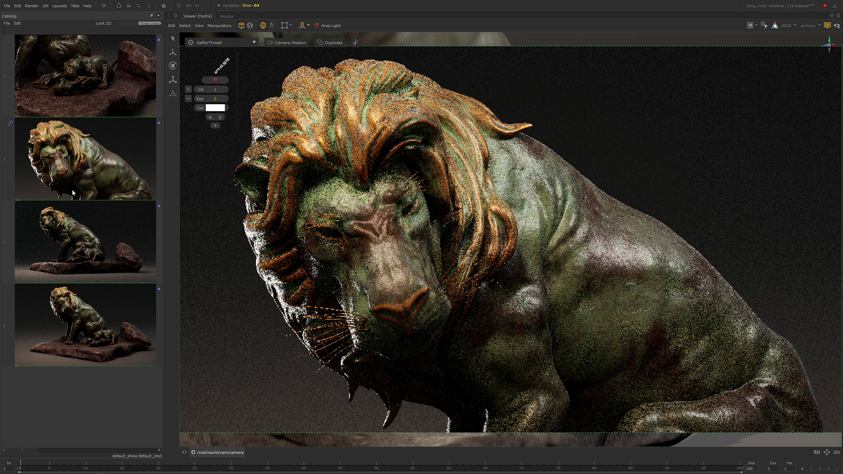843x474 pixels.
Task: Click the white Col color swatch
Action: pos(215,108)
